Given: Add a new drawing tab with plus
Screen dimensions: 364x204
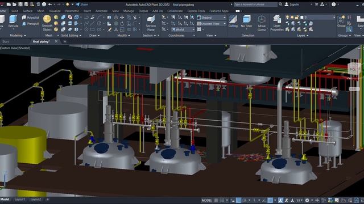Looking at the screenshot, I should click(x=65, y=41).
